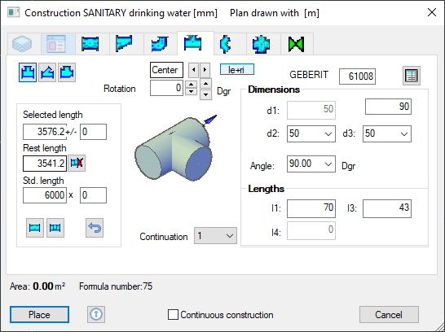Select the elbow bend fitting tab
This screenshot has height=332, width=445.
click(160, 44)
